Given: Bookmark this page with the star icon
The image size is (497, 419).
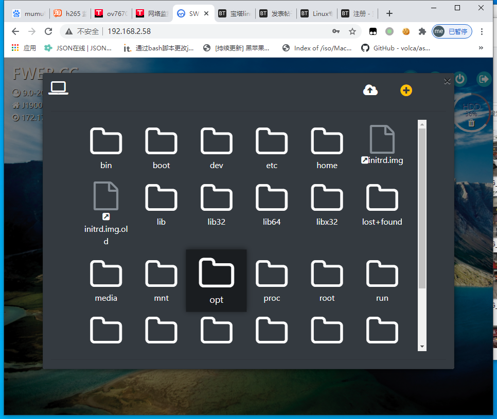Looking at the screenshot, I should [x=352, y=31].
